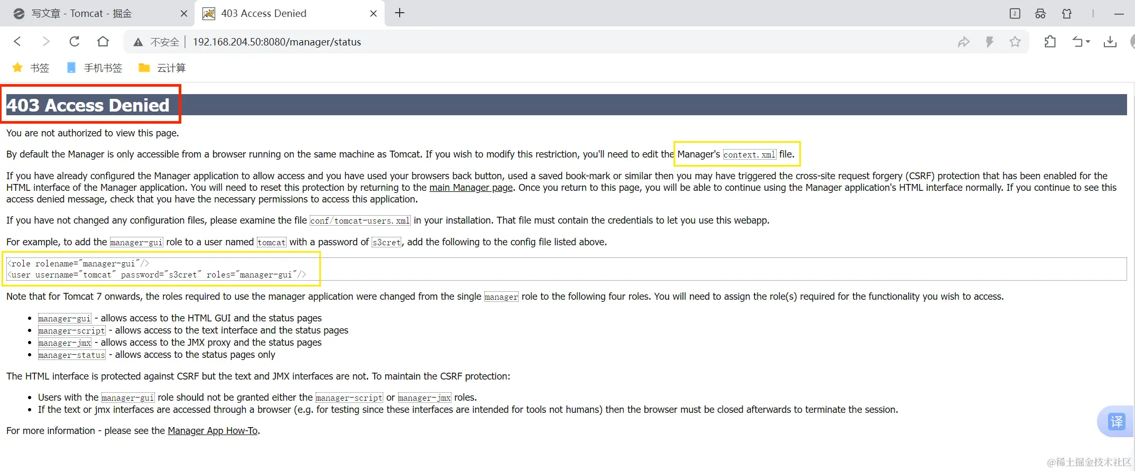
Task: Open the browser home page
Action: 103,41
